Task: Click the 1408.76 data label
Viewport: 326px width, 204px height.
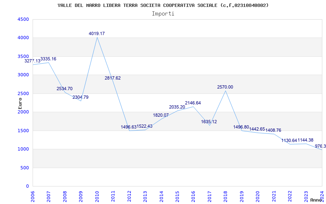Action: click(273, 130)
